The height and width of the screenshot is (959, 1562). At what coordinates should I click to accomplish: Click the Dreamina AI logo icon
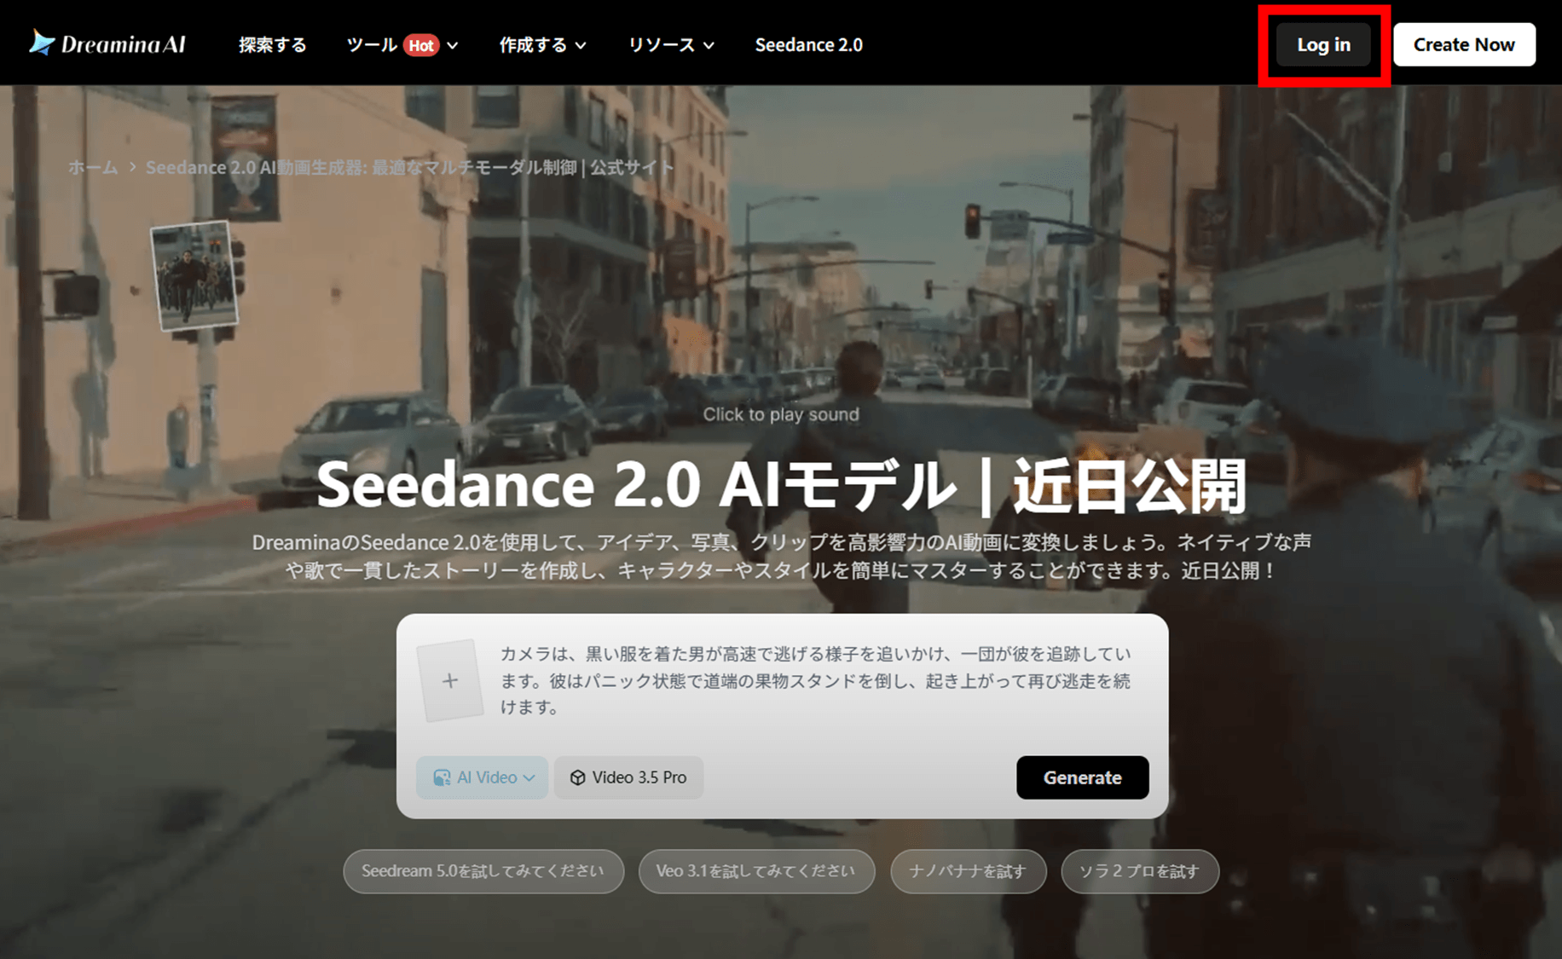pyautogui.click(x=42, y=43)
